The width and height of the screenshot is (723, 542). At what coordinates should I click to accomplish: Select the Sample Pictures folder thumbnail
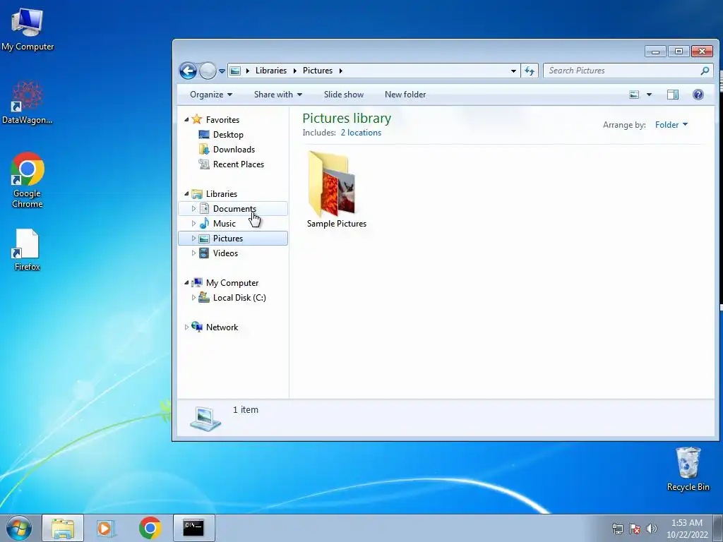tap(332, 184)
